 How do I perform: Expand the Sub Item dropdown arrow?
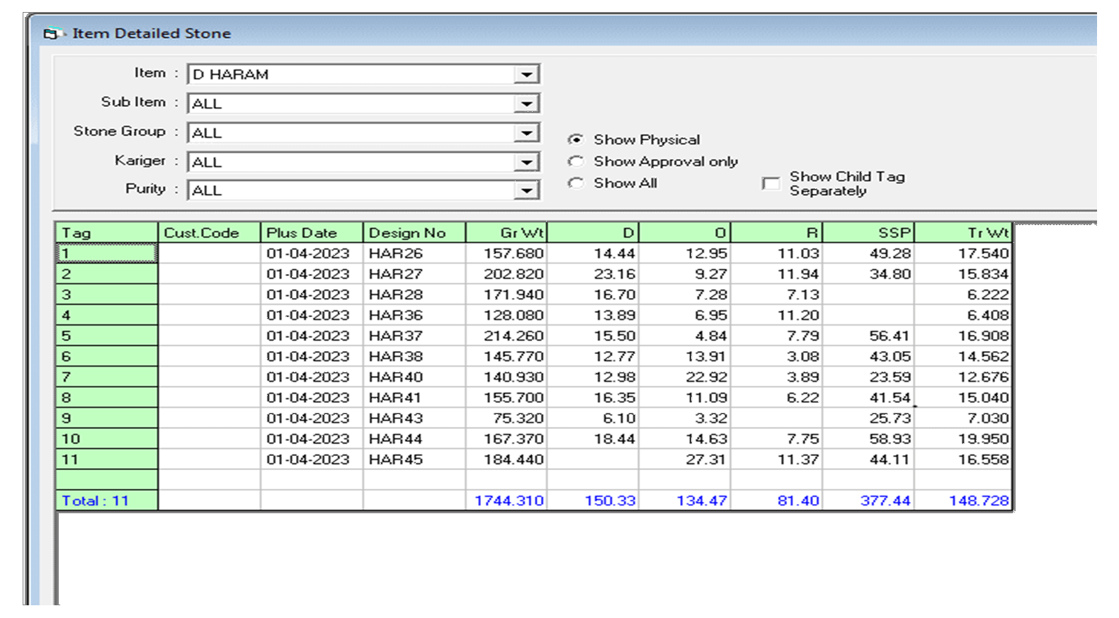pyautogui.click(x=526, y=103)
